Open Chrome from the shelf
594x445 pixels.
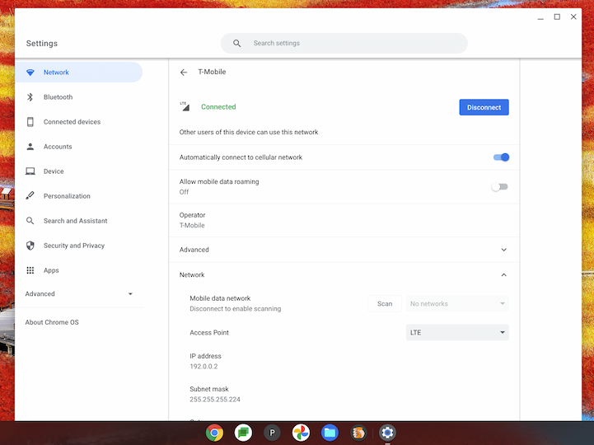(x=214, y=433)
